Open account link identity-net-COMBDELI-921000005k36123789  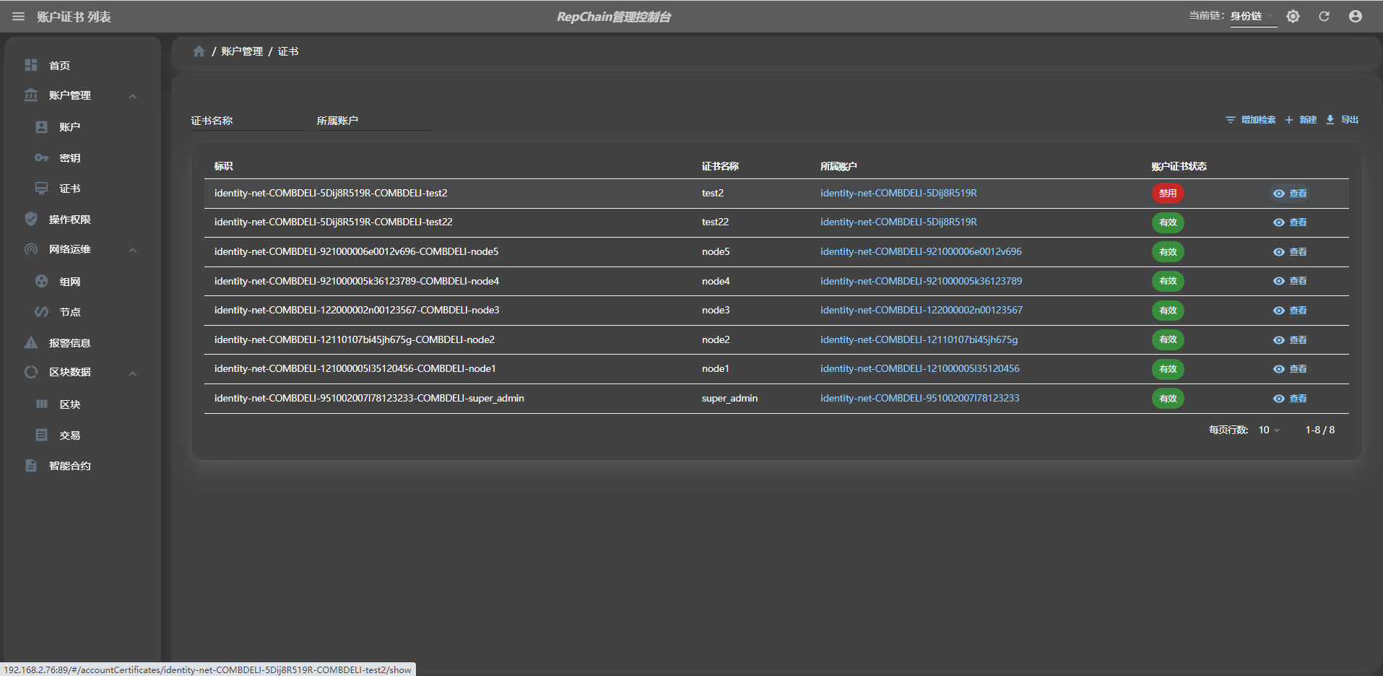(x=921, y=281)
